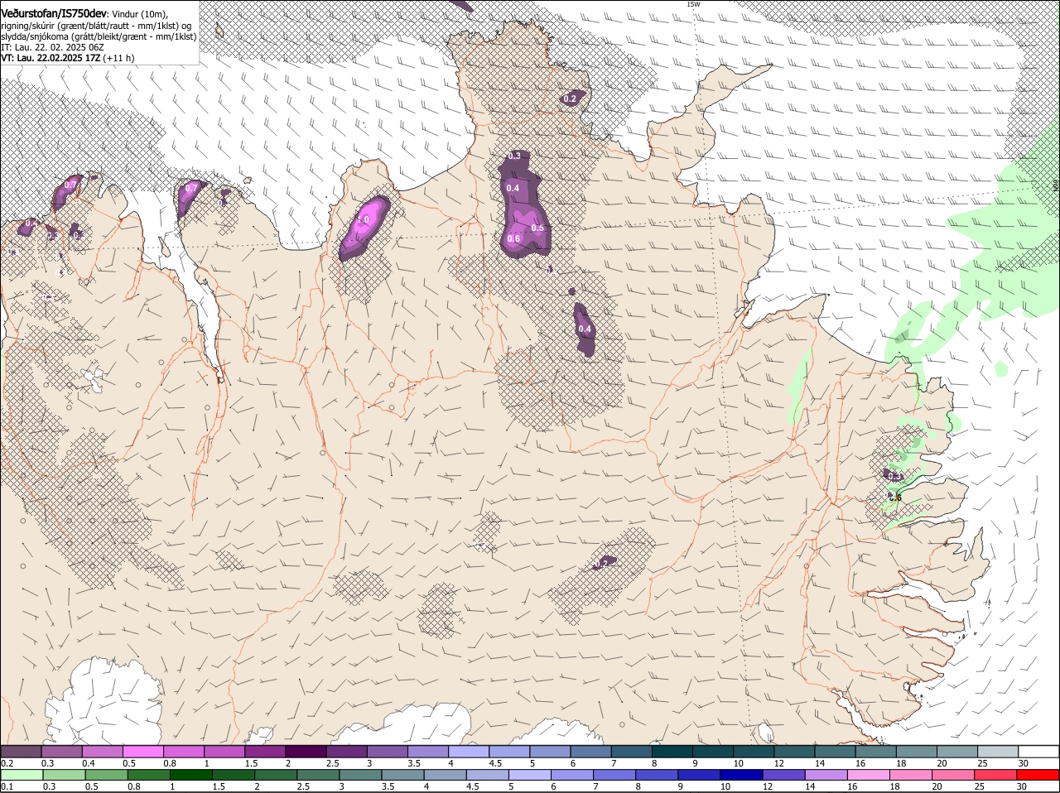Choose the 0.8 green swatch in lower scale
The image size is (1060, 793).
pos(147,775)
